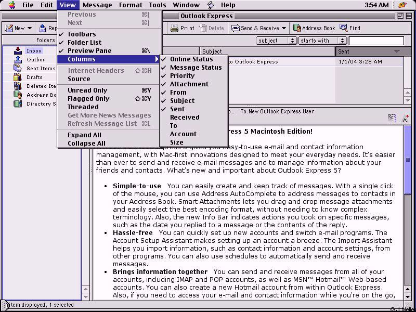Click the Find magnifier icon
The image size is (416, 312).
(344, 28)
